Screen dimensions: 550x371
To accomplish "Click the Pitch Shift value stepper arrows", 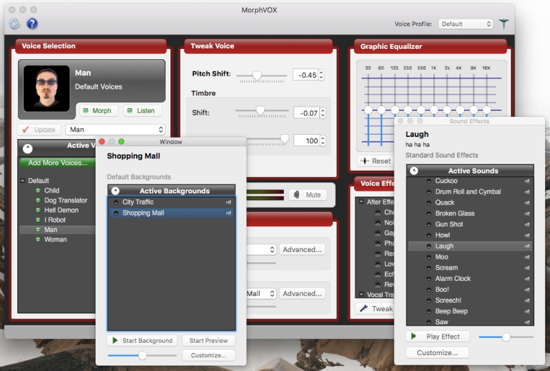I will click(321, 75).
